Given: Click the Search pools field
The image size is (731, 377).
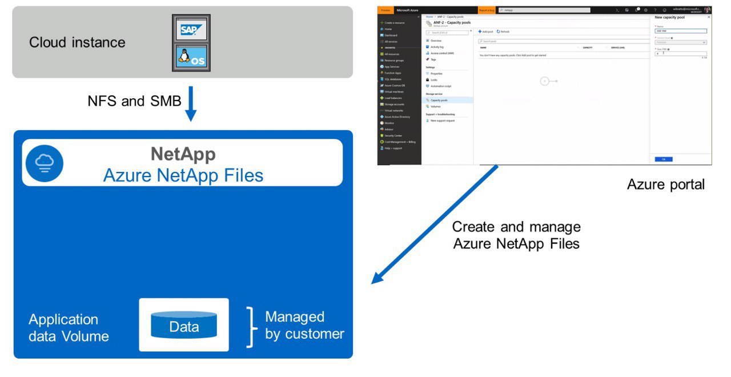Looking at the screenshot, I should click(x=563, y=41).
